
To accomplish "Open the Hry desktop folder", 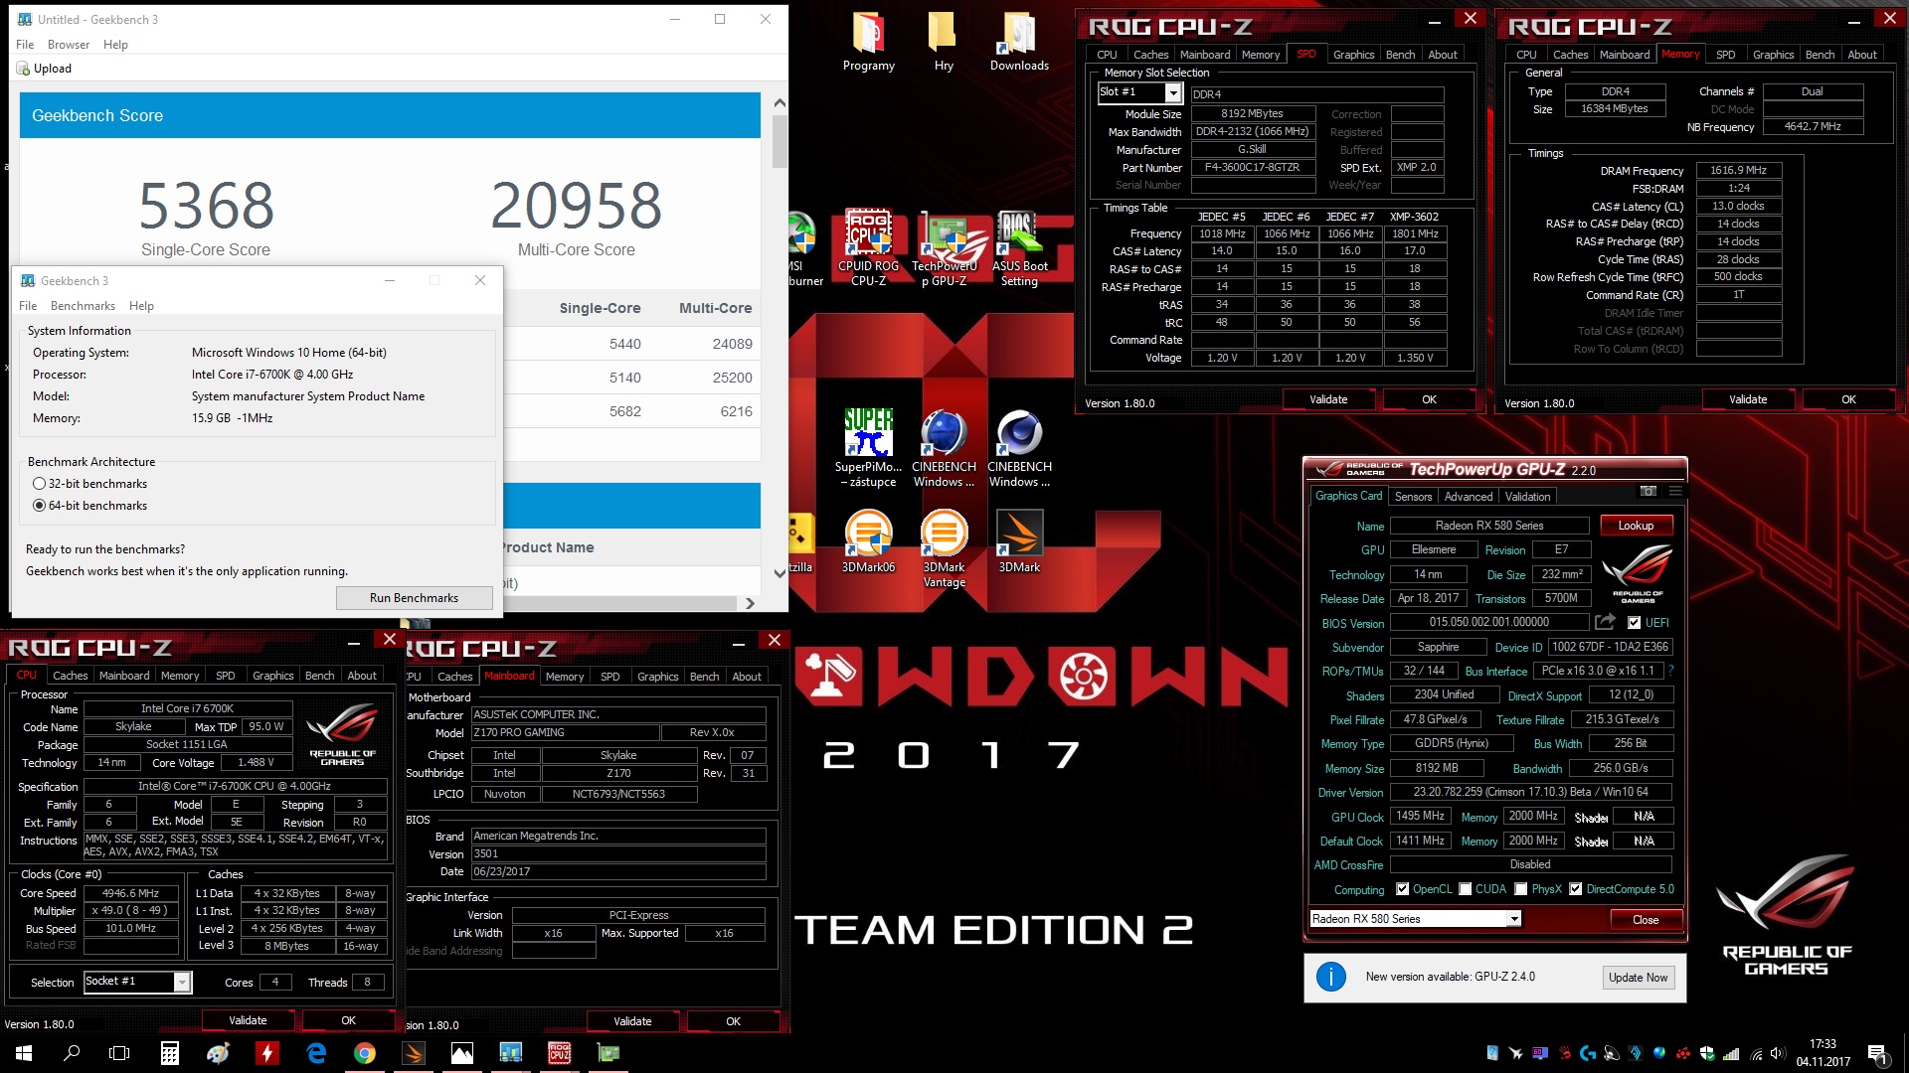I will pyautogui.click(x=944, y=44).
